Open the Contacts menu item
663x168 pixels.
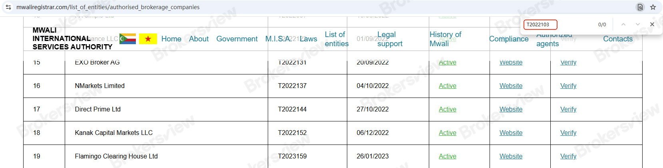coord(617,39)
